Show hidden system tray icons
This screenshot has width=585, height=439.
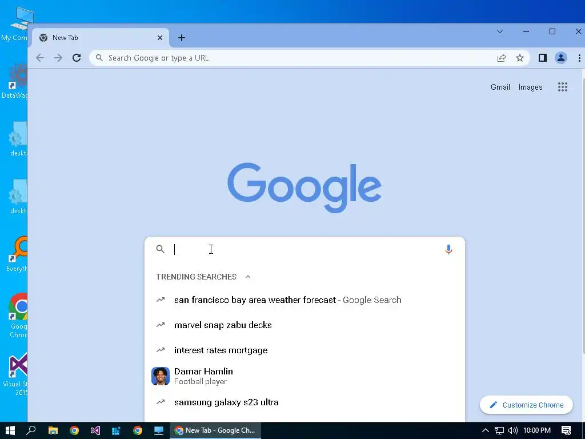coord(486,430)
